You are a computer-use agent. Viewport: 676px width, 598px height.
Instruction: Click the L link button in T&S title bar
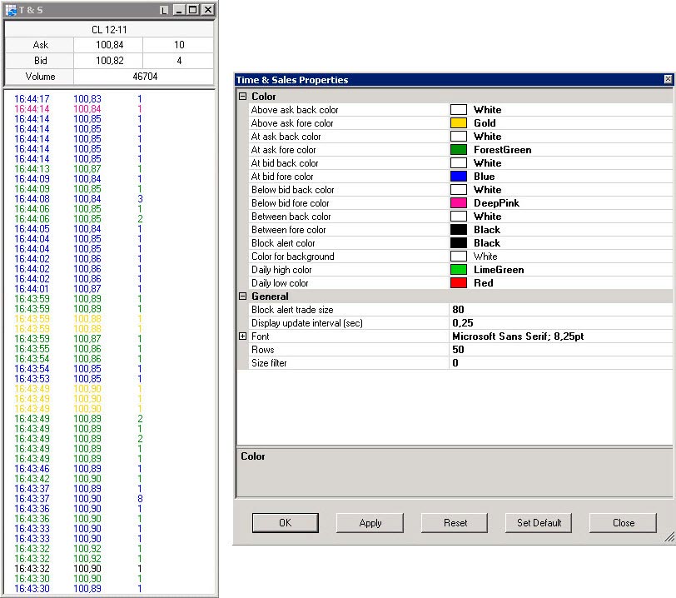(x=163, y=10)
